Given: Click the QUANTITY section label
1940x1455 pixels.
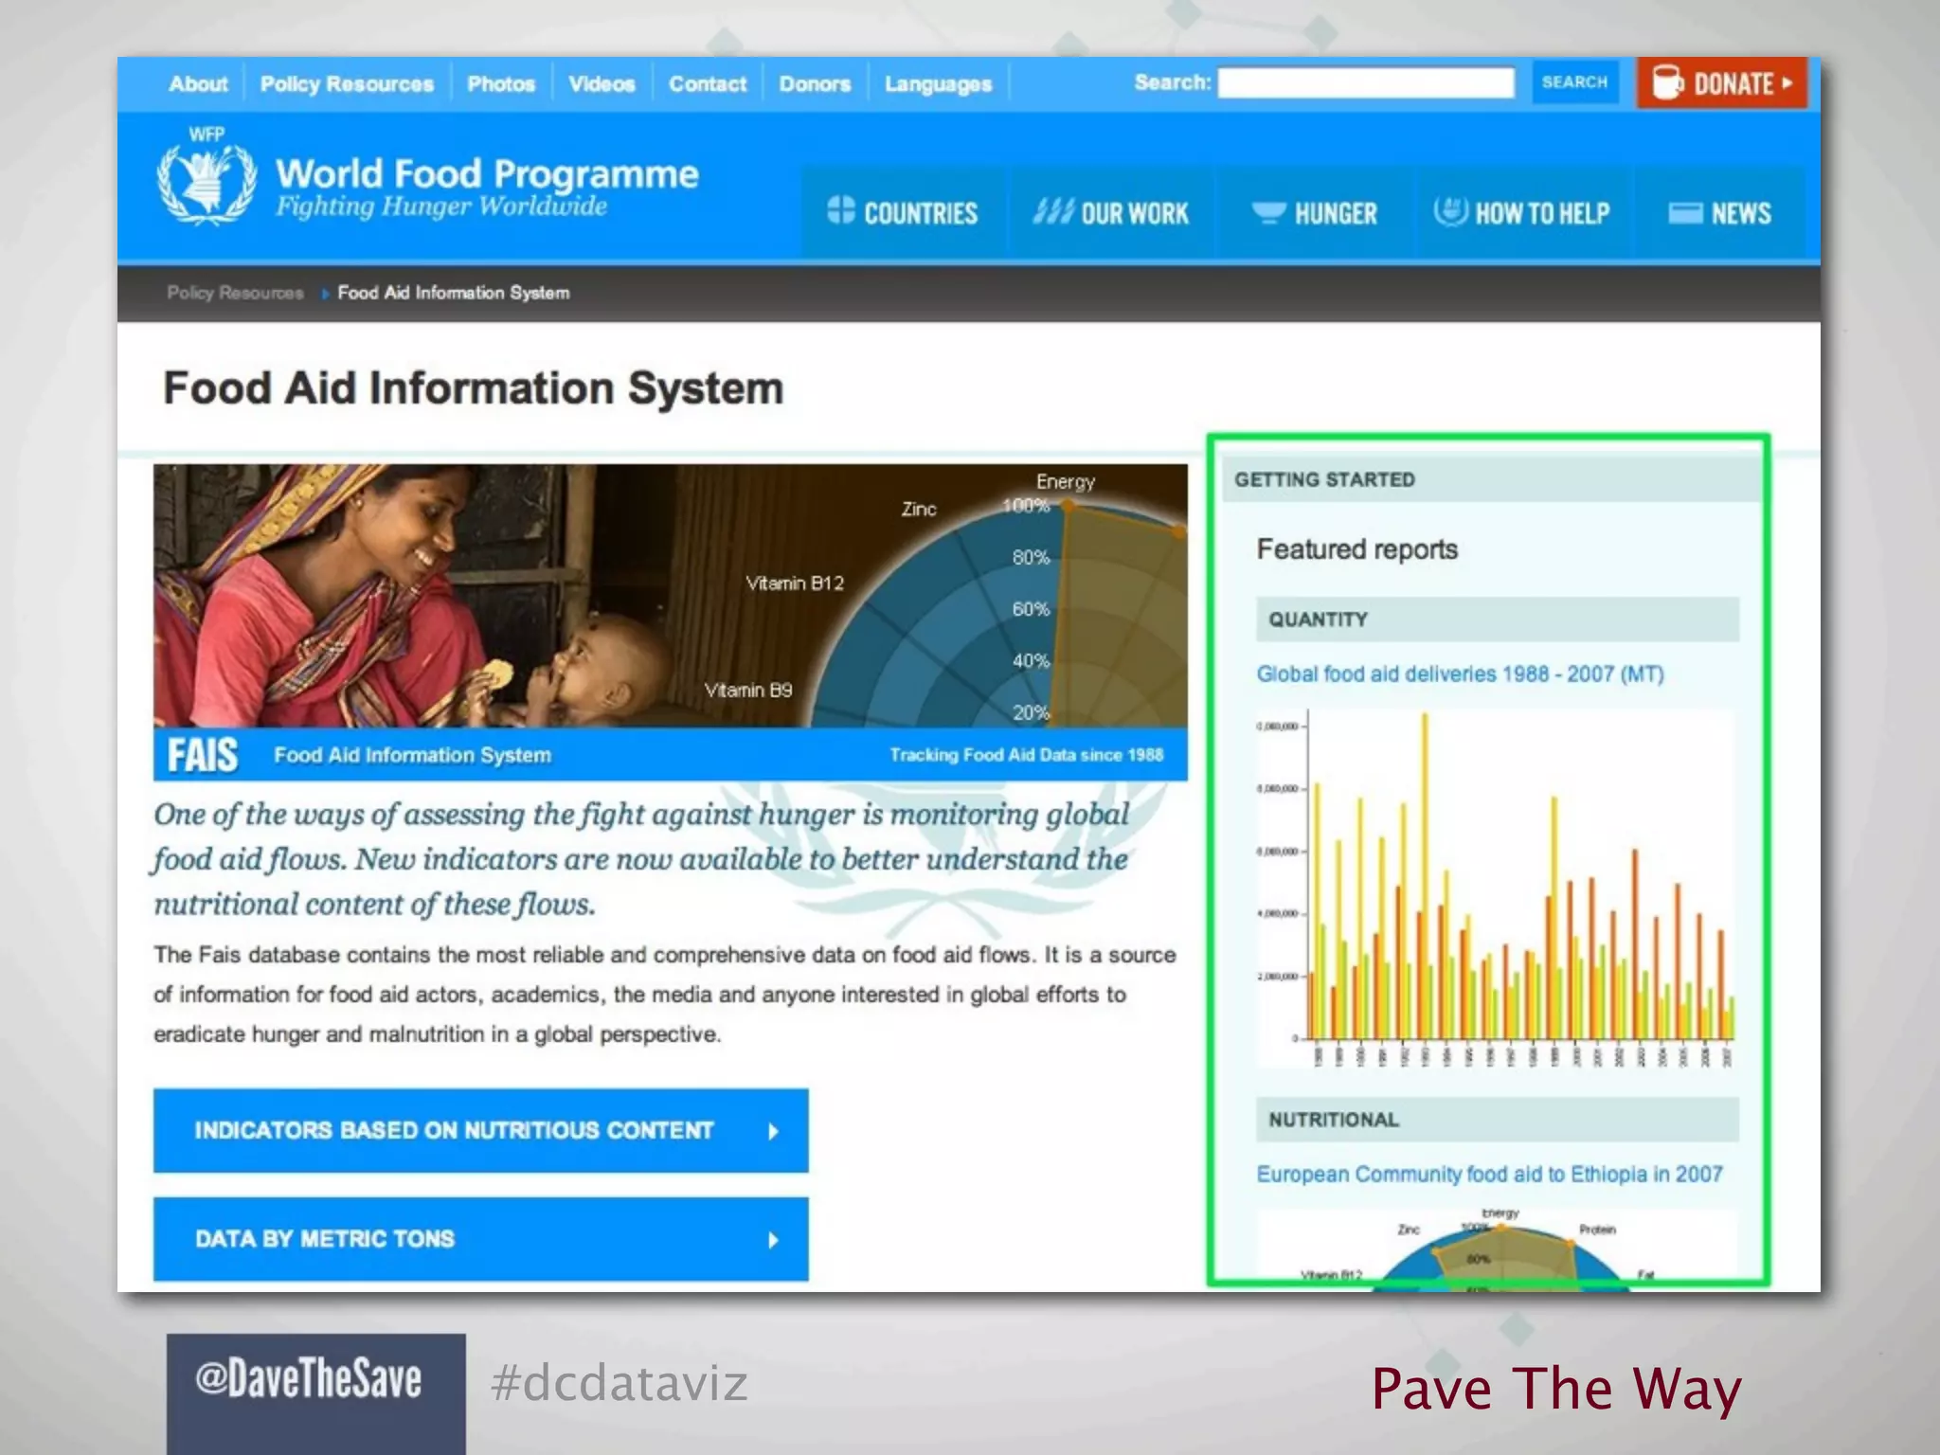Looking at the screenshot, I should (x=1318, y=620).
